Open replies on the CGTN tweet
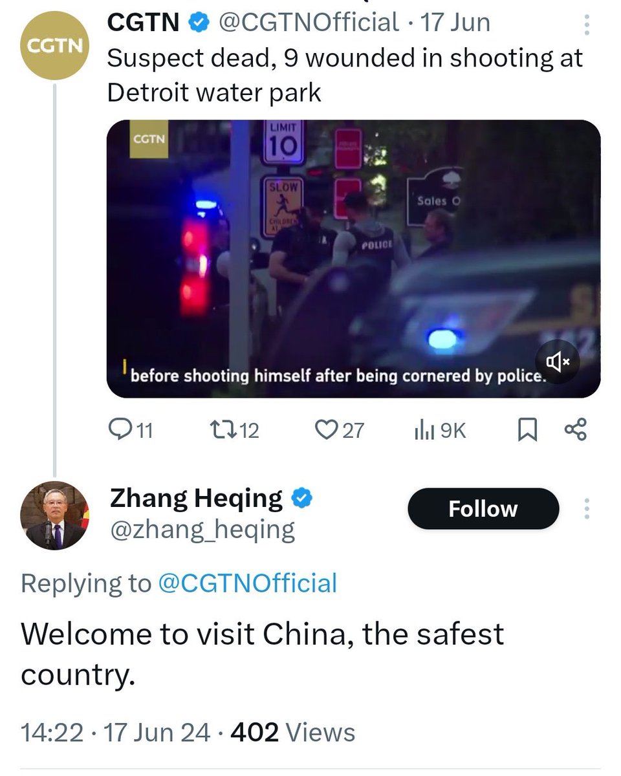Image resolution: width=621 pixels, height=776 pixels. [x=131, y=430]
